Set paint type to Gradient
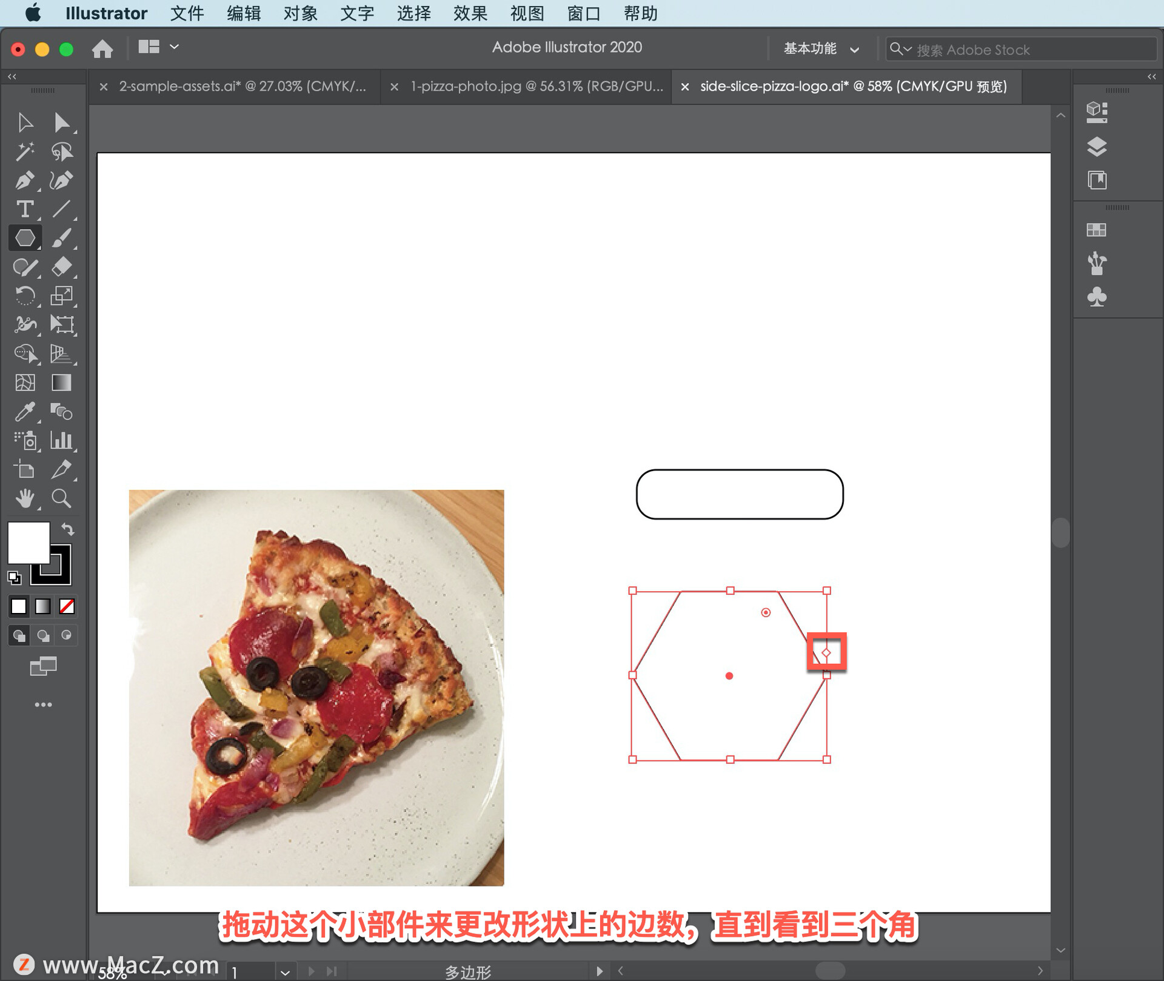The image size is (1164, 981). click(43, 606)
